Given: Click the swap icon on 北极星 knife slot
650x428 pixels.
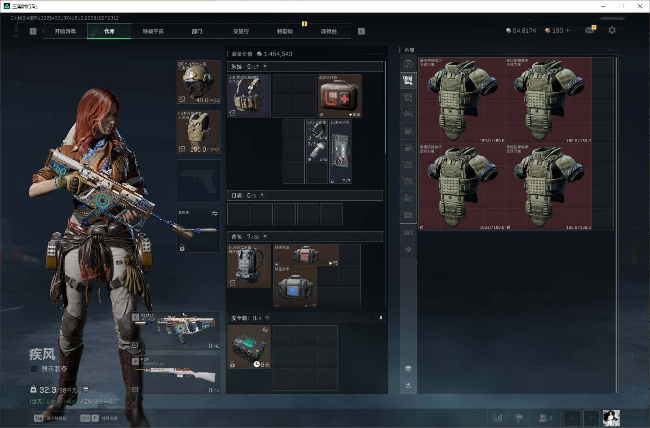Looking at the screenshot, I should click(215, 213).
